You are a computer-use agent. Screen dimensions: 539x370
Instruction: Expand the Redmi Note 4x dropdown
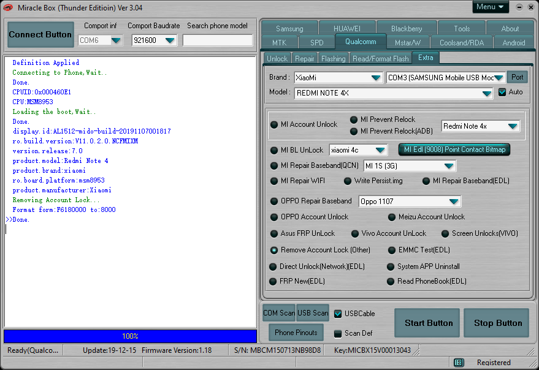(x=513, y=126)
